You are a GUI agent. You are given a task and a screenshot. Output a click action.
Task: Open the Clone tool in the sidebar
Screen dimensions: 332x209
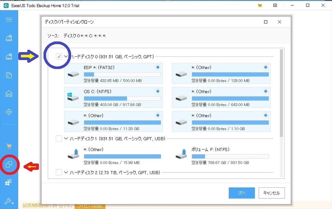[x=9, y=164]
